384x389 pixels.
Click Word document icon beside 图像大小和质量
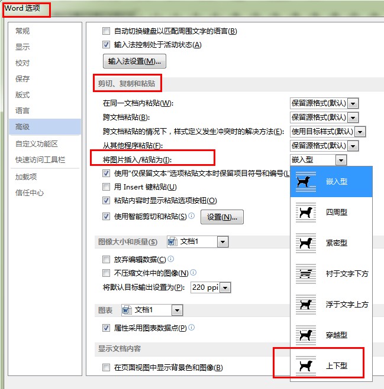point(173,241)
